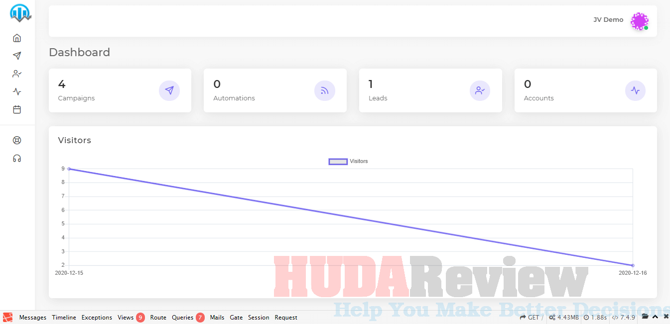670x324 pixels.
Task: Open the Home dashboard sidebar icon
Action: (17, 38)
